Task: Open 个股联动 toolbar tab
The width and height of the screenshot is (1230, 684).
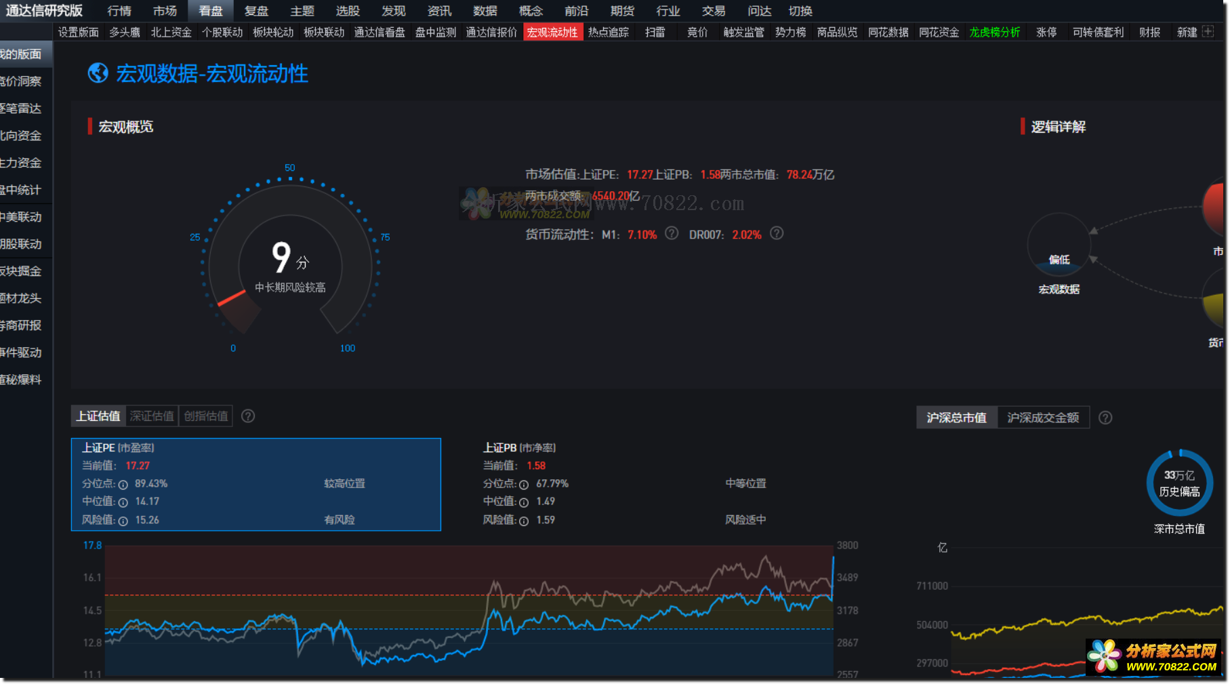Action: point(222,32)
